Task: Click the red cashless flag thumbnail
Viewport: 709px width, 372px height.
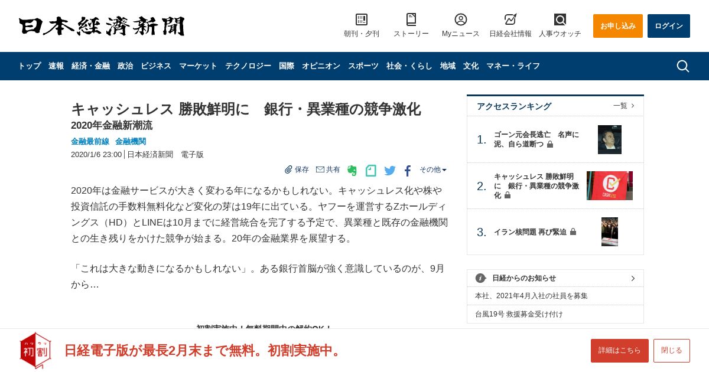Action: click(610, 186)
